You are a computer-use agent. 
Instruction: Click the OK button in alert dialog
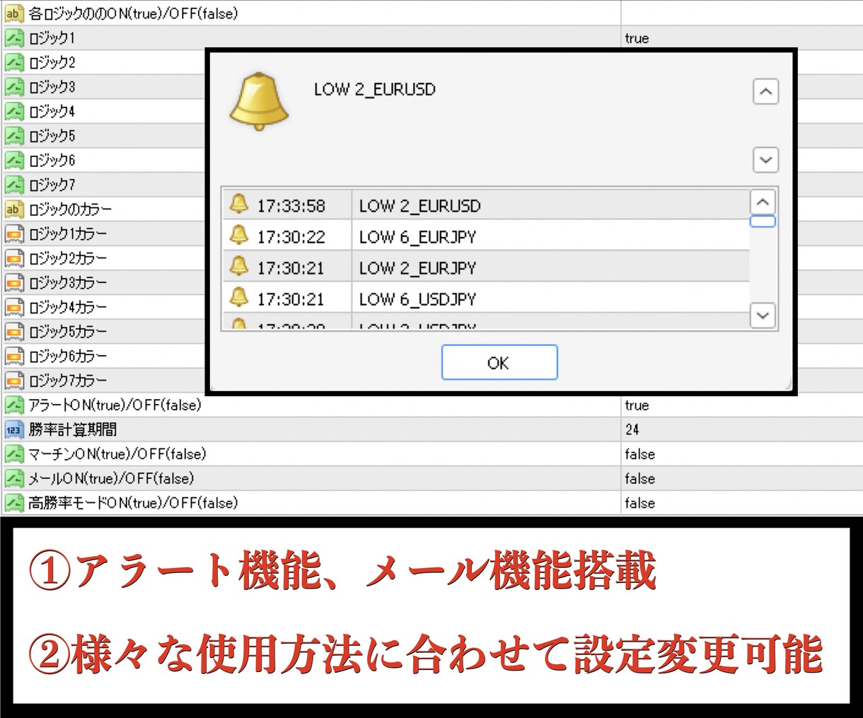pyautogui.click(x=499, y=362)
